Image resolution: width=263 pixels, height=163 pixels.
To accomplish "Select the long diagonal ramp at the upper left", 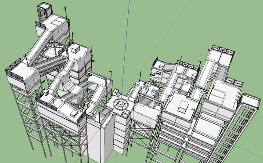I will click(x=39, y=47).
